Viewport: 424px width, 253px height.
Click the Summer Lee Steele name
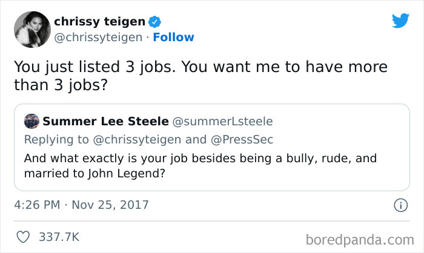click(x=106, y=121)
